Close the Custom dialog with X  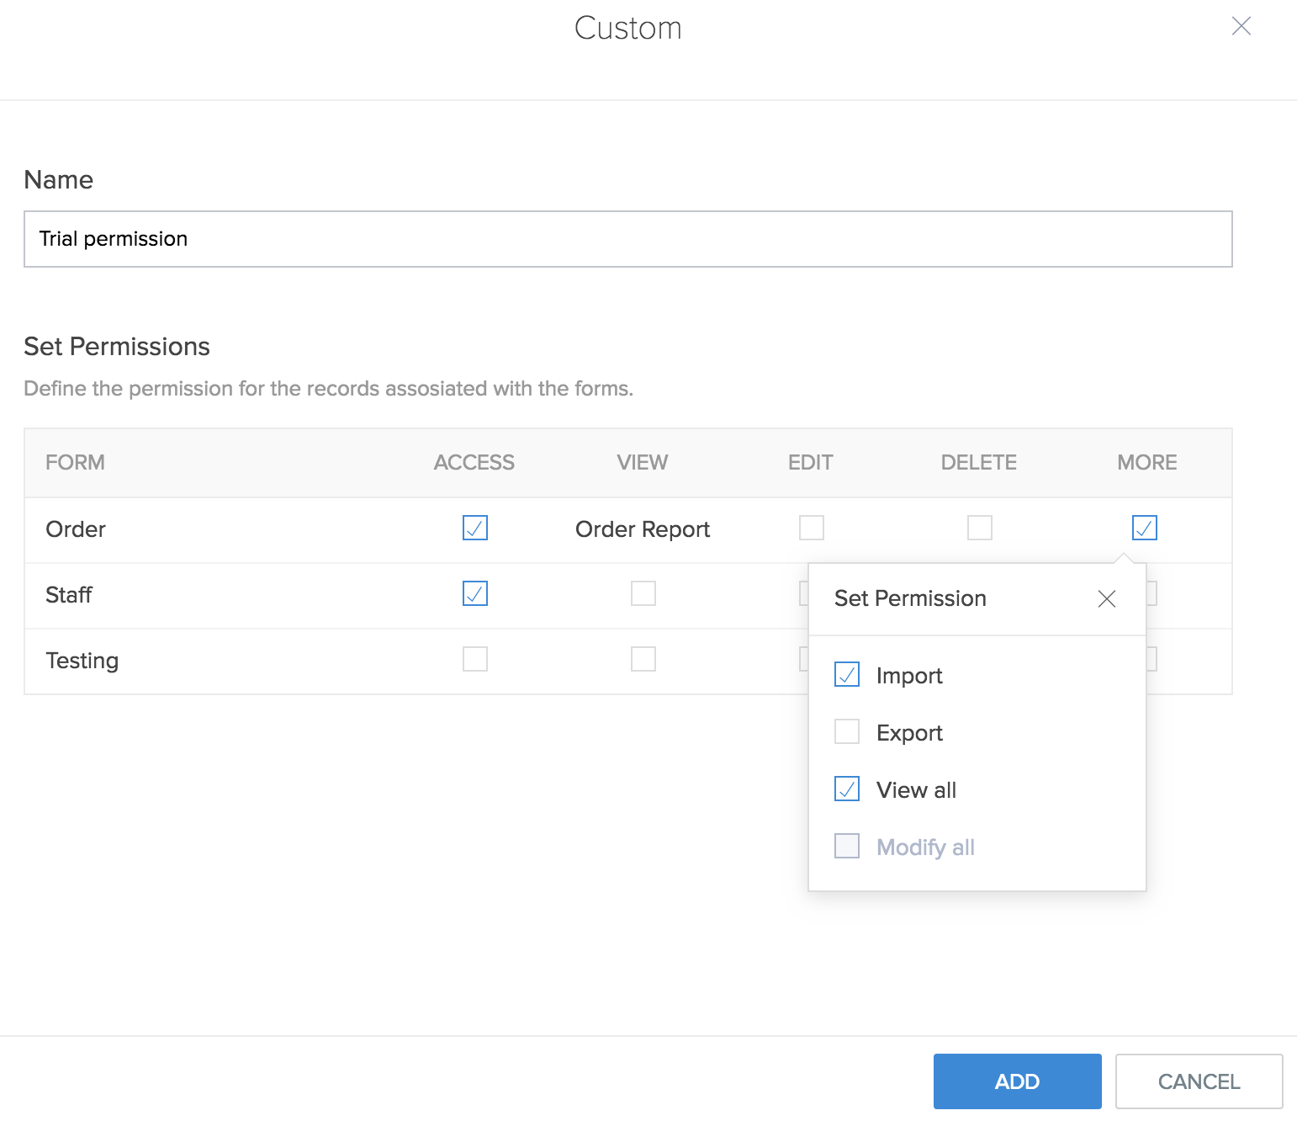tap(1241, 27)
